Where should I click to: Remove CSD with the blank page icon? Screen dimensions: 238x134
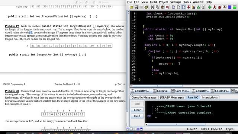[178, 7]
